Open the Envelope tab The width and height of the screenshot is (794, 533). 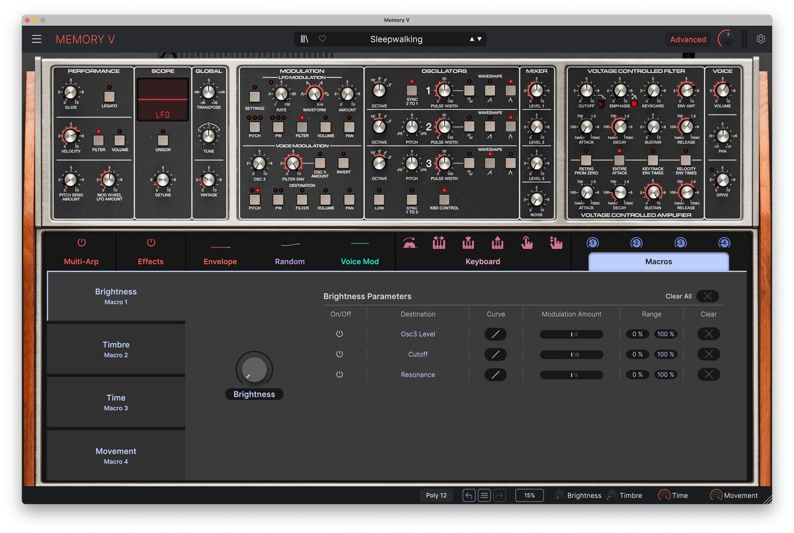220,252
